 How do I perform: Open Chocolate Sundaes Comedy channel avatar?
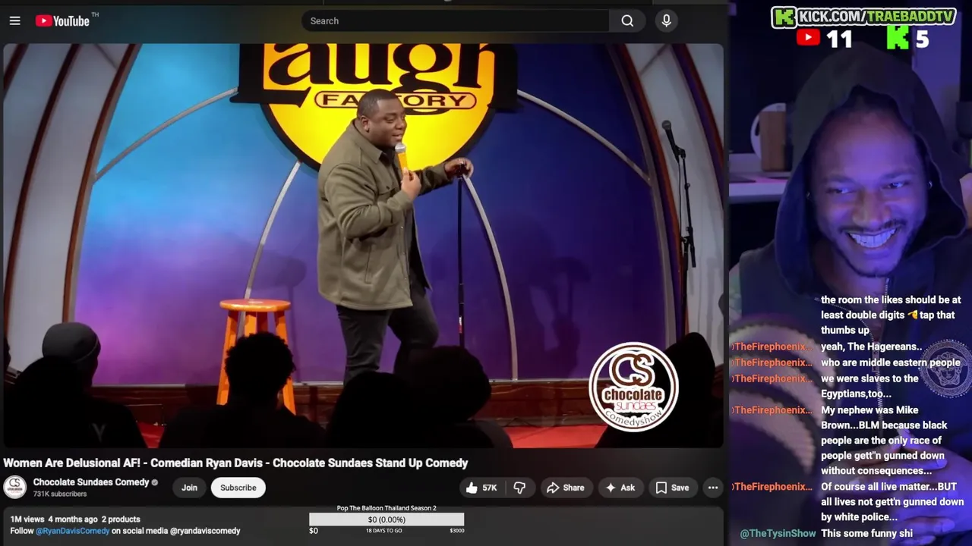point(14,487)
